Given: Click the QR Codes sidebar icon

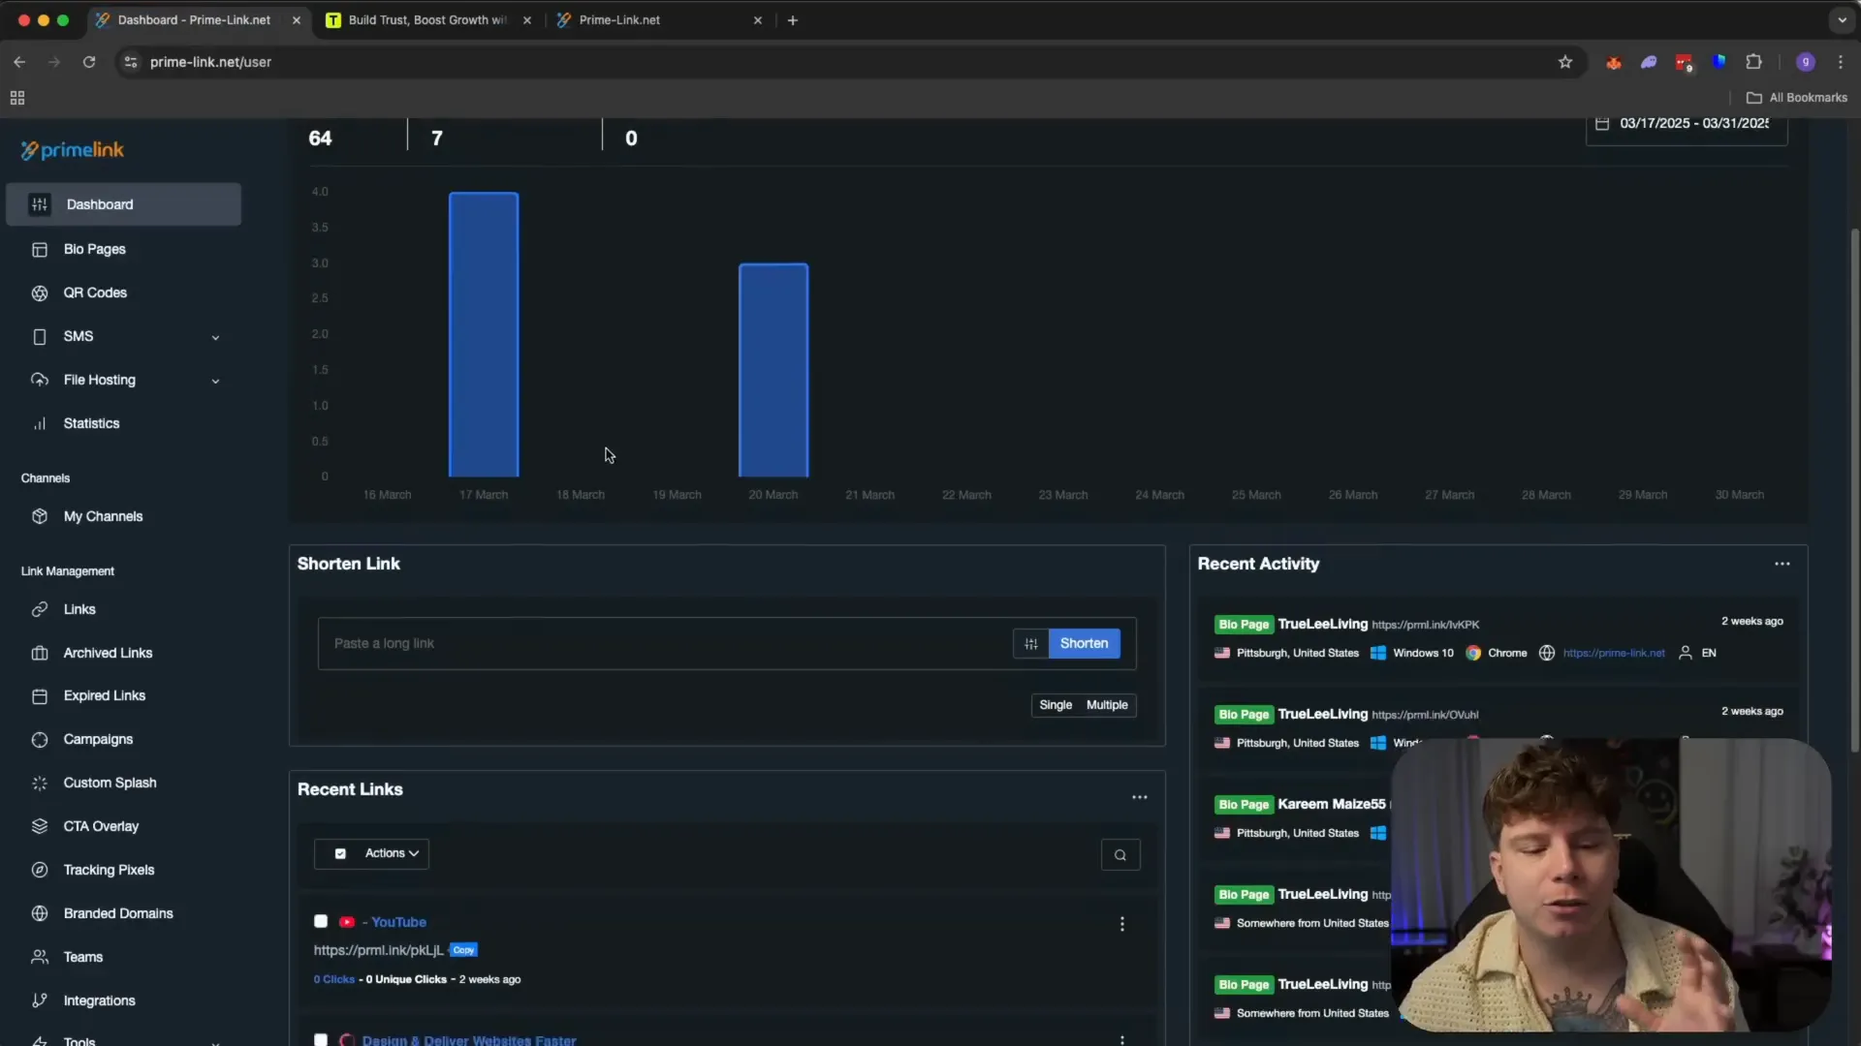Looking at the screenshot, I should click(x=40, y=293).
